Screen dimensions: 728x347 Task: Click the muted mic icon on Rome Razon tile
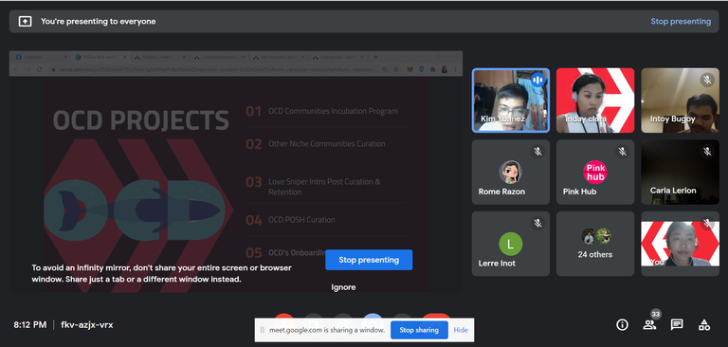coord(537,152)
